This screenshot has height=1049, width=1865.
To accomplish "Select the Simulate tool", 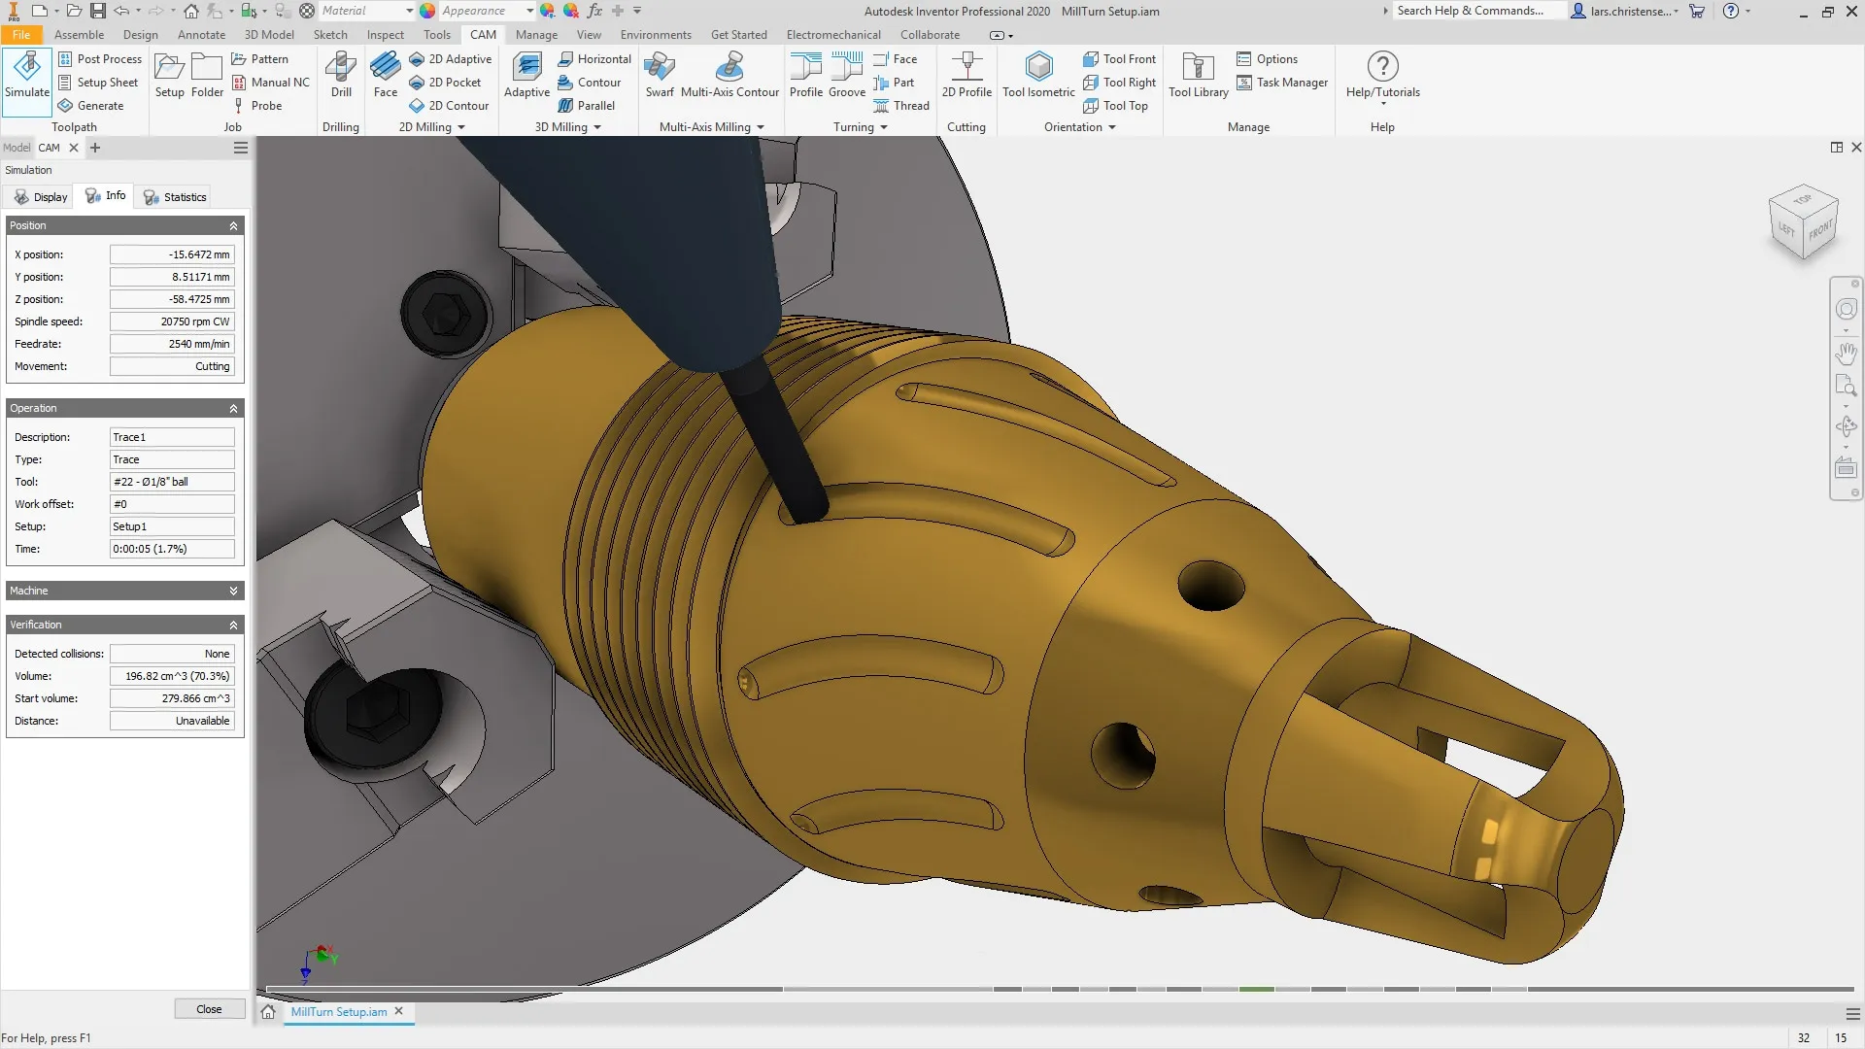I will coord(26,80).
